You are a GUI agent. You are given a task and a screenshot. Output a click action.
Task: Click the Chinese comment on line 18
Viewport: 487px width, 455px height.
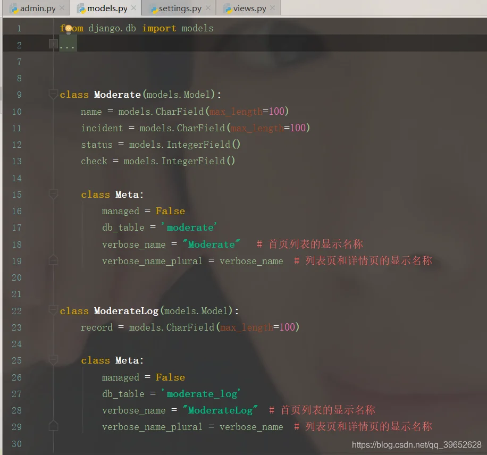pos(310,244)
